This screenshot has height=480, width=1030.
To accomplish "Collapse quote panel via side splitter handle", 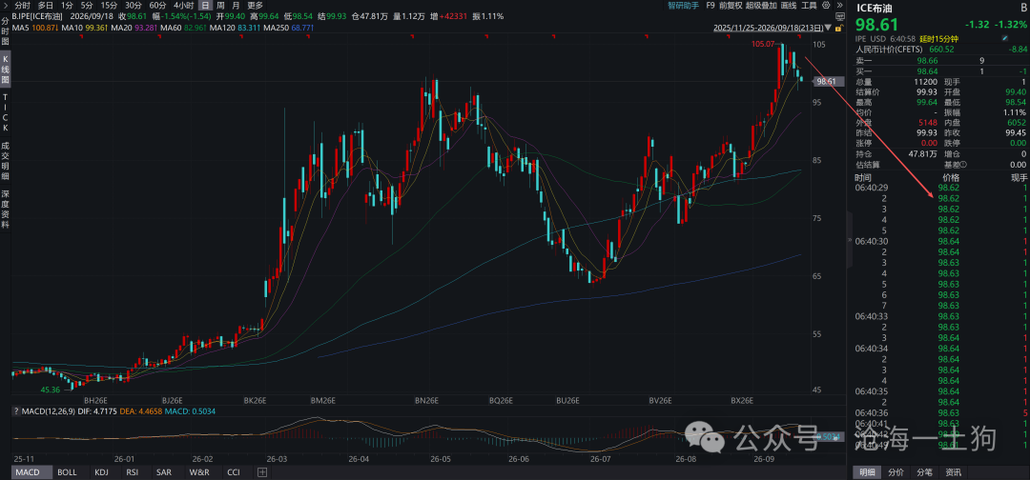I will coord(850,240).
